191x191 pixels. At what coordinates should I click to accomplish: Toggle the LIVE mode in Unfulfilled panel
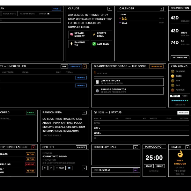[64, 66]
